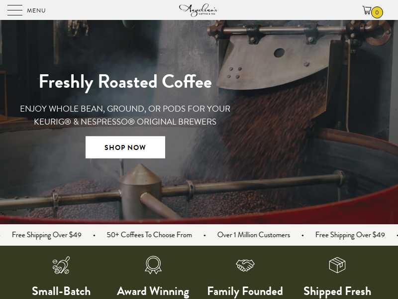Click the Freshly Roasted Coffee heading
Image resolution: width=398 pixels, height=299 pixels.
pyautogui.click(x=125, y=82)
